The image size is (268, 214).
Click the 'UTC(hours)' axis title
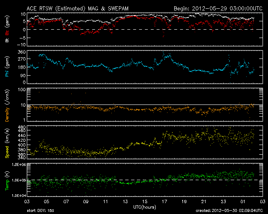[144, 207]
